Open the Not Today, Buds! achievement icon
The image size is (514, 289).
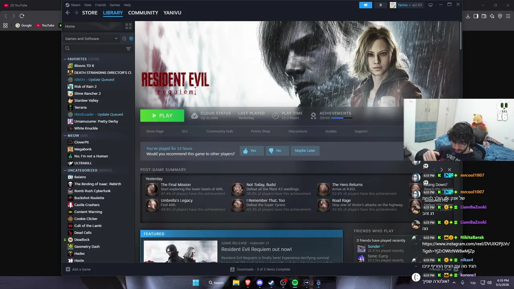(238, 189)
